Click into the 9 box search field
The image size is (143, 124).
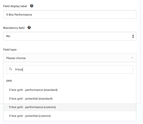70,69
